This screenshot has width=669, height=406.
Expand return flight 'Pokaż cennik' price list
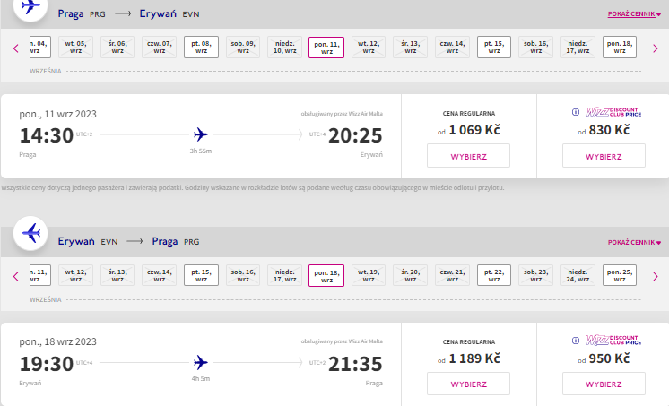(634, 242)
